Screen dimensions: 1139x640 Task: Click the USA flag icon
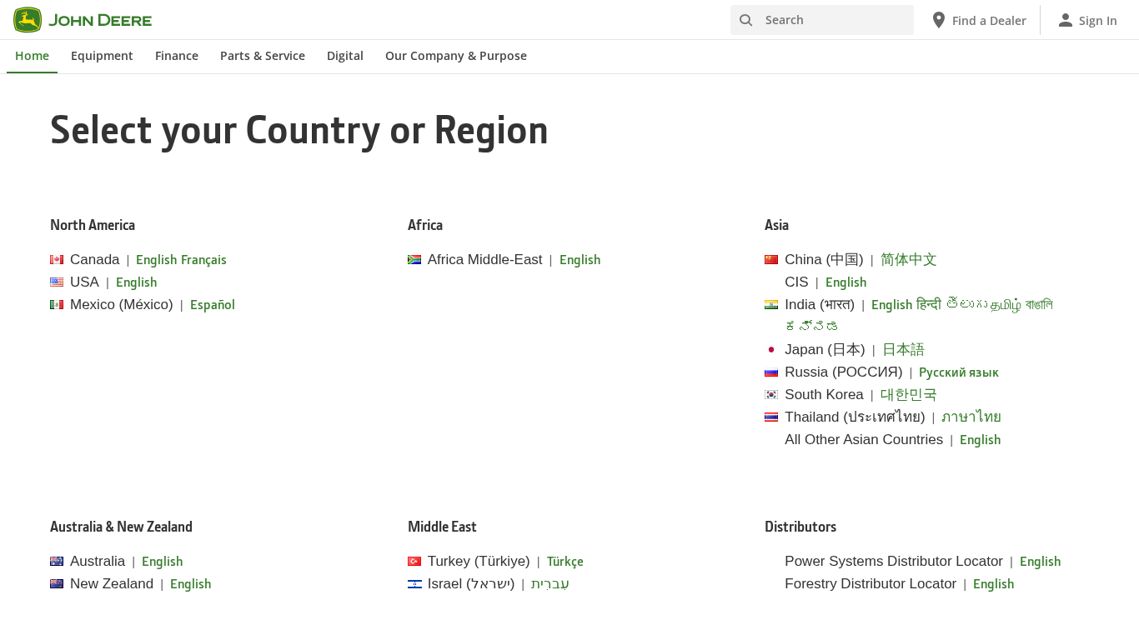(x=57, y=282)
